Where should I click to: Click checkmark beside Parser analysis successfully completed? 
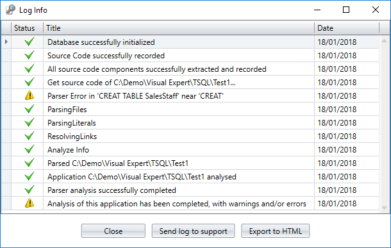click(x=29, y=190)
